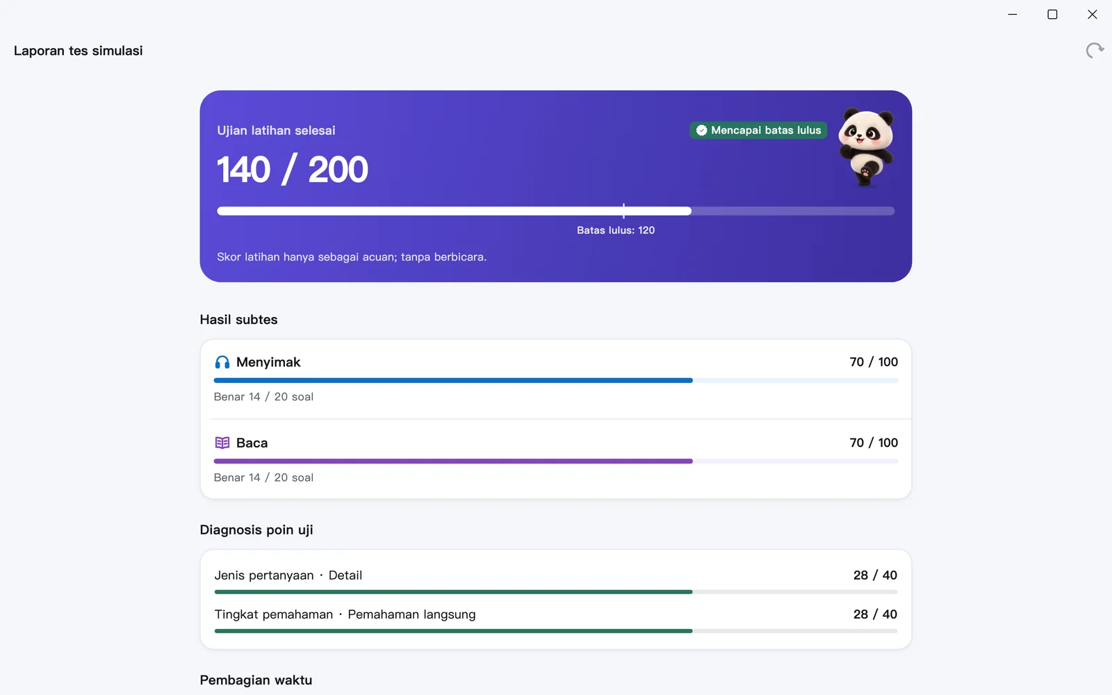
Task: Click the book icon beside Baca
Action: coord(222,443)
